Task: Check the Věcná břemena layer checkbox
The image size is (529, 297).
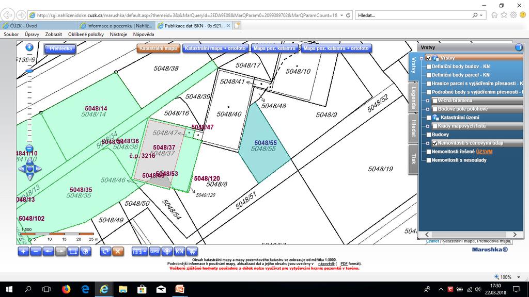Action: pyautogui.click(x=435, y=101)
